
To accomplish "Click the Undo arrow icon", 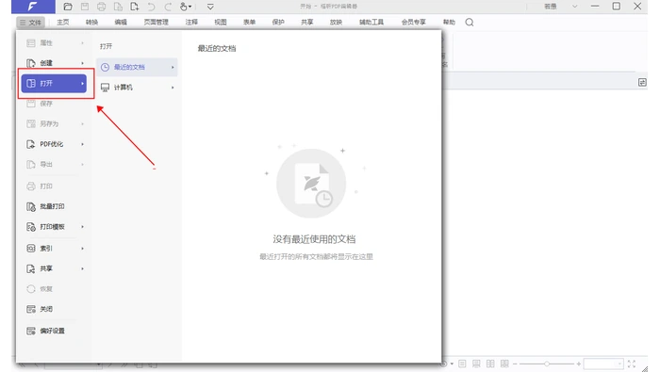I will (x=151, y=7).
